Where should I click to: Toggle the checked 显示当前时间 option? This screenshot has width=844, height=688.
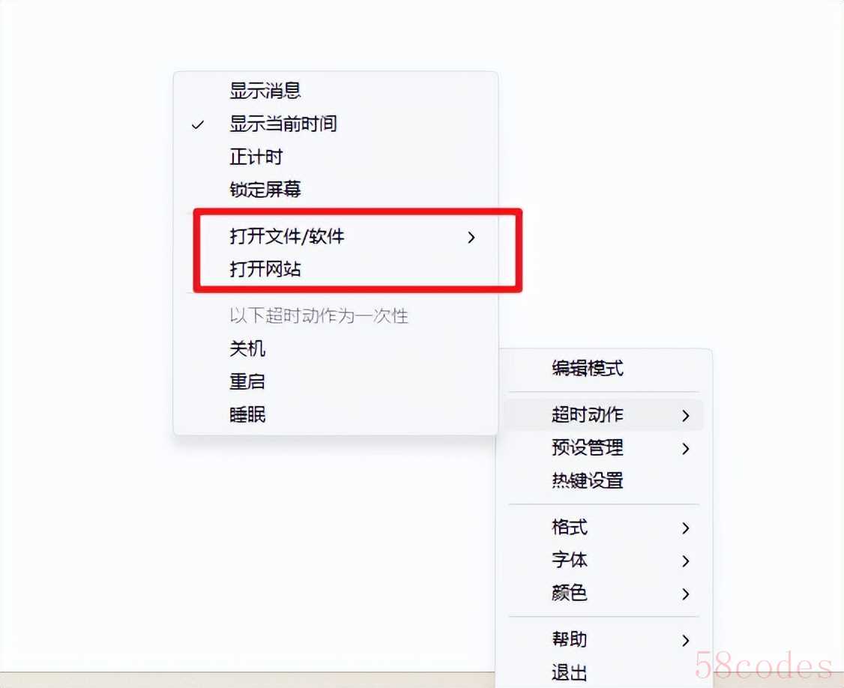336,124
